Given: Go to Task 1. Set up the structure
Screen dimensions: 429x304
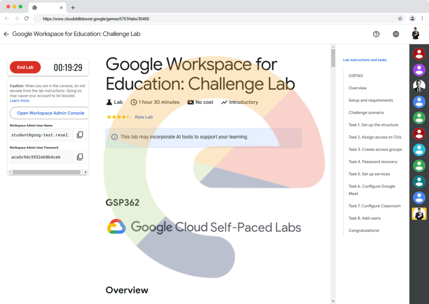Looking at the screenshot, I should (x=373, y=125).
